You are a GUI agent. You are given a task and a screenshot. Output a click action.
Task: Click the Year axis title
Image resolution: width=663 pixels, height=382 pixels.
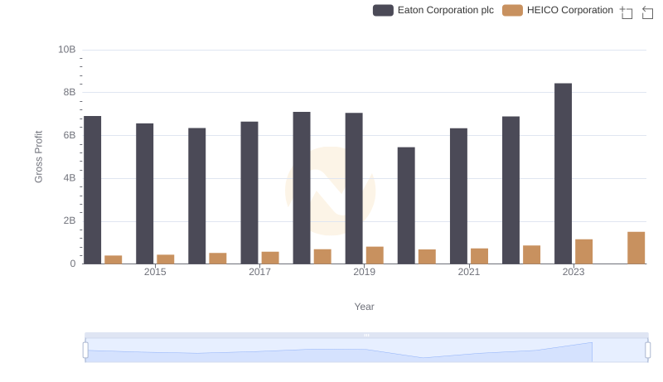(364, 307)
